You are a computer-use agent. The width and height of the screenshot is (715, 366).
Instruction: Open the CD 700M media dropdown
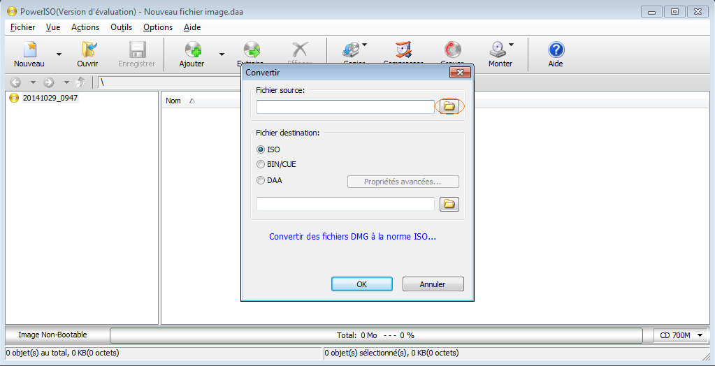click(681, 335)
